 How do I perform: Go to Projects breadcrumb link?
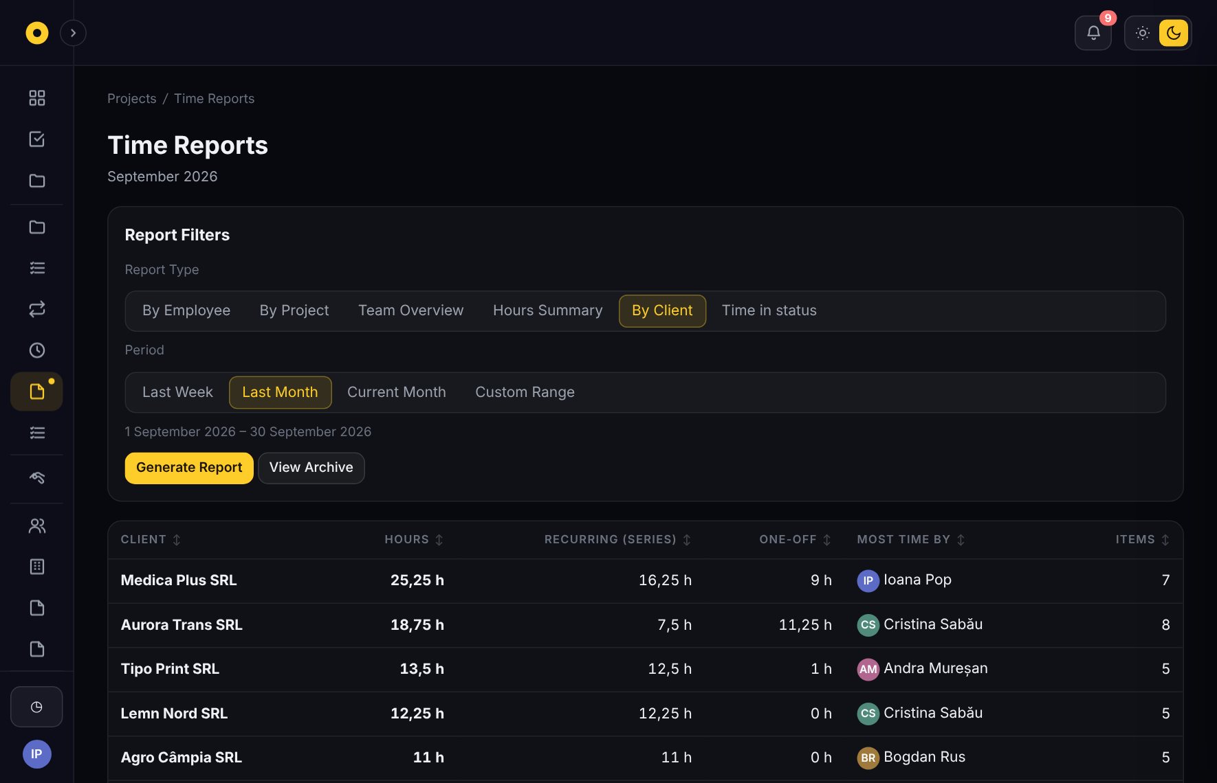tap(132, 98)
